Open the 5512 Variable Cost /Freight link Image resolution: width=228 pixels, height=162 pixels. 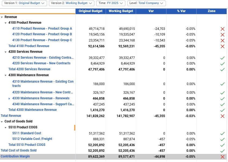[x=32, y=139]
